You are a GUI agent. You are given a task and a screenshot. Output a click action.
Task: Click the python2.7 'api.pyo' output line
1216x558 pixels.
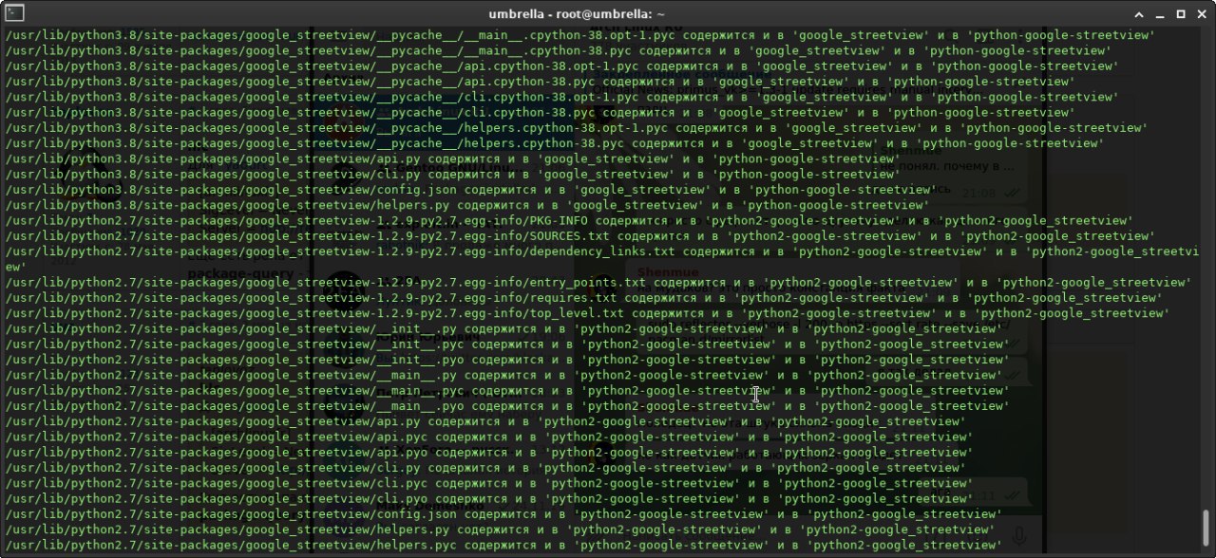pos(488,452)
